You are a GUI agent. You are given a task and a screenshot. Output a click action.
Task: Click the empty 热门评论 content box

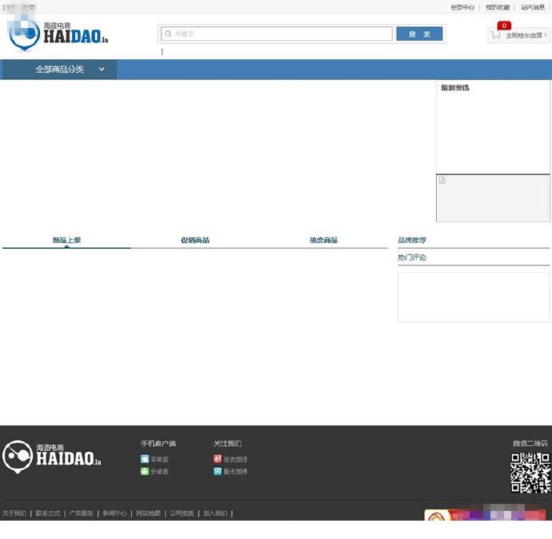click(474, 297)
